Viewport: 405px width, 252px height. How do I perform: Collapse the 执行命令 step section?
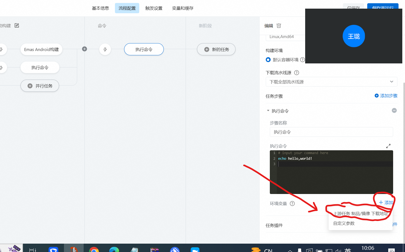pyautogui.click(x=268, y=111)
